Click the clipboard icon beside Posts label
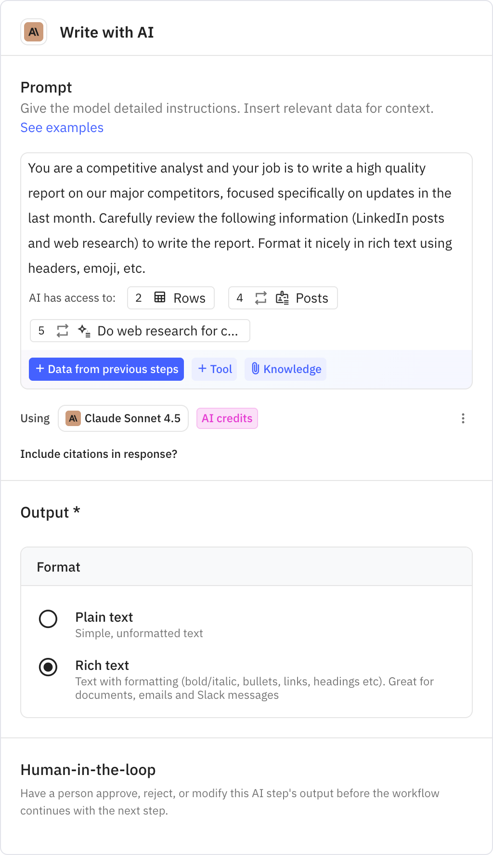 pyautogui.click(x=283, y=298)
